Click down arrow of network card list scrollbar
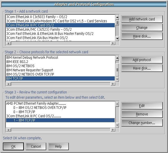168x153 pixels. [117, 39]
